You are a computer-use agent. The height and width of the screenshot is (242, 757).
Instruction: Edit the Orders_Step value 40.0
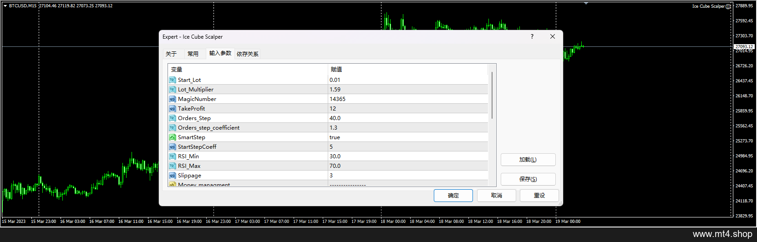408,118
